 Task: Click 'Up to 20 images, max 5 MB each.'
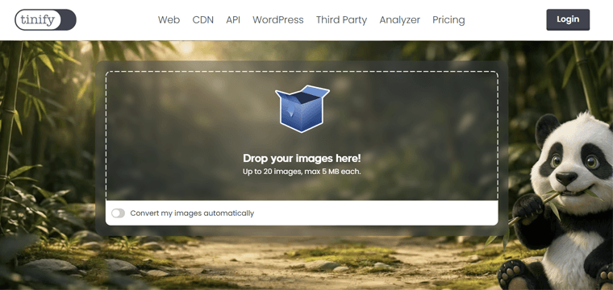(x=302, y=172)
